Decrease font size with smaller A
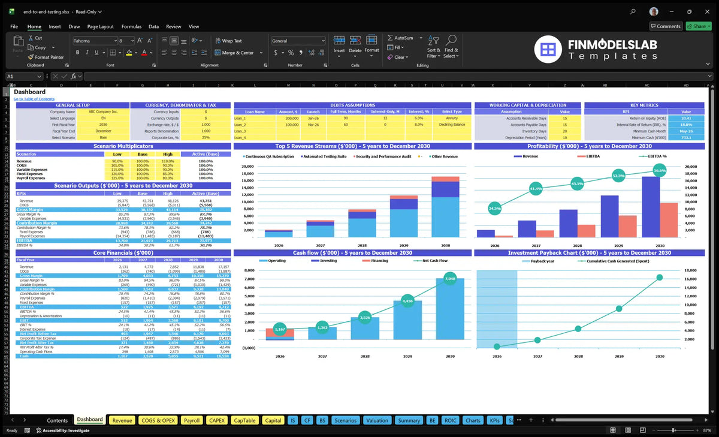The height and width of the screenshot is (437, 719). pyautogui.click(x=149, y=41)
